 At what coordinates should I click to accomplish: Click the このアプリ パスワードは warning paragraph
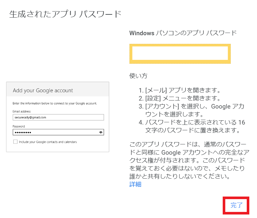[x=189, y=160]
